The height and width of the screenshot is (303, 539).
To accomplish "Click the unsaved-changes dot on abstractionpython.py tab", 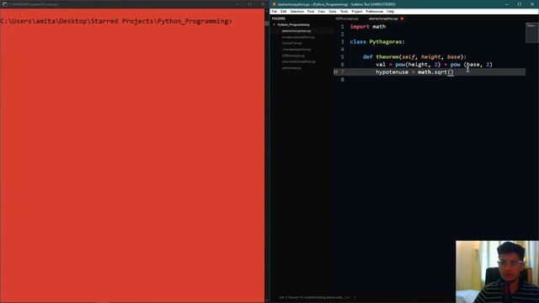I will [x=402, y=19].
